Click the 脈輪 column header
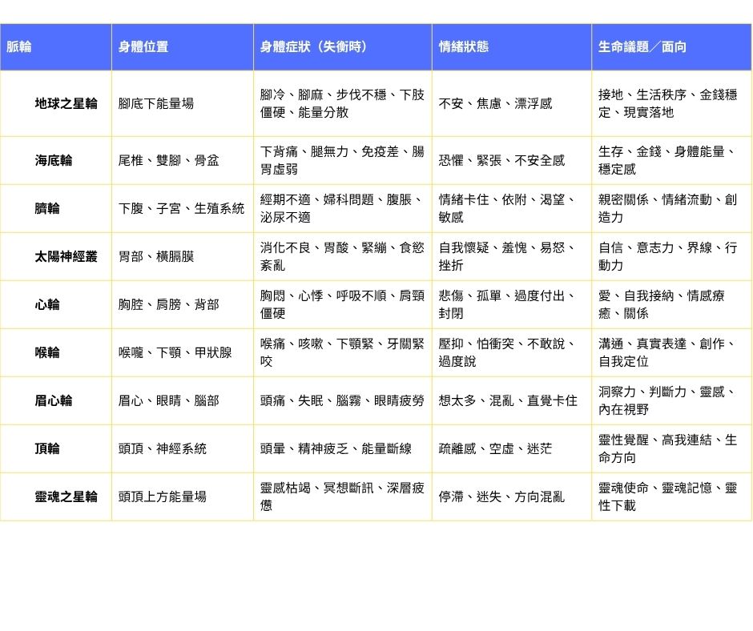Image resolution: width=753 pixels, height=631 pixels. pos(19,47)
